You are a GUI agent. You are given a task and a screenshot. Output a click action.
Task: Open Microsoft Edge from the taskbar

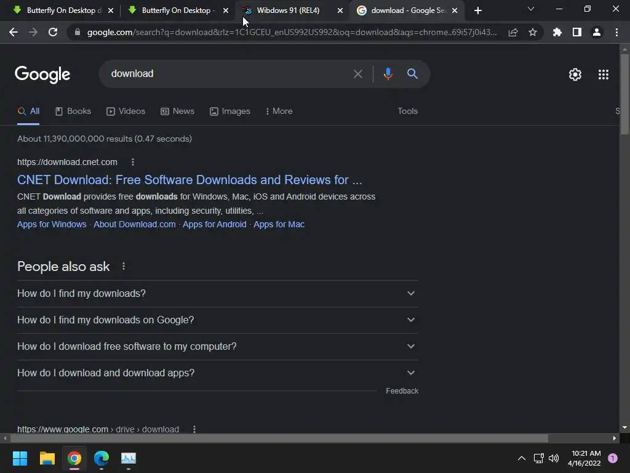click(102, 458)
